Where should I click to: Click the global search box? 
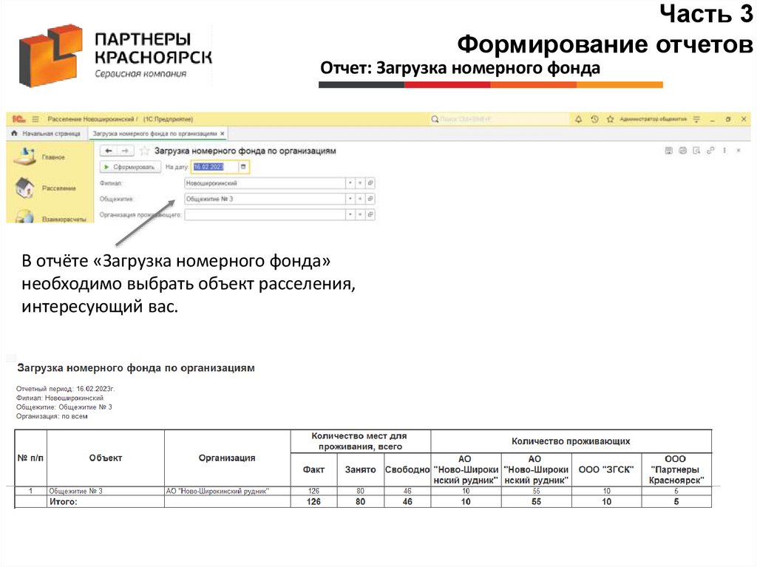coord(500,119)
